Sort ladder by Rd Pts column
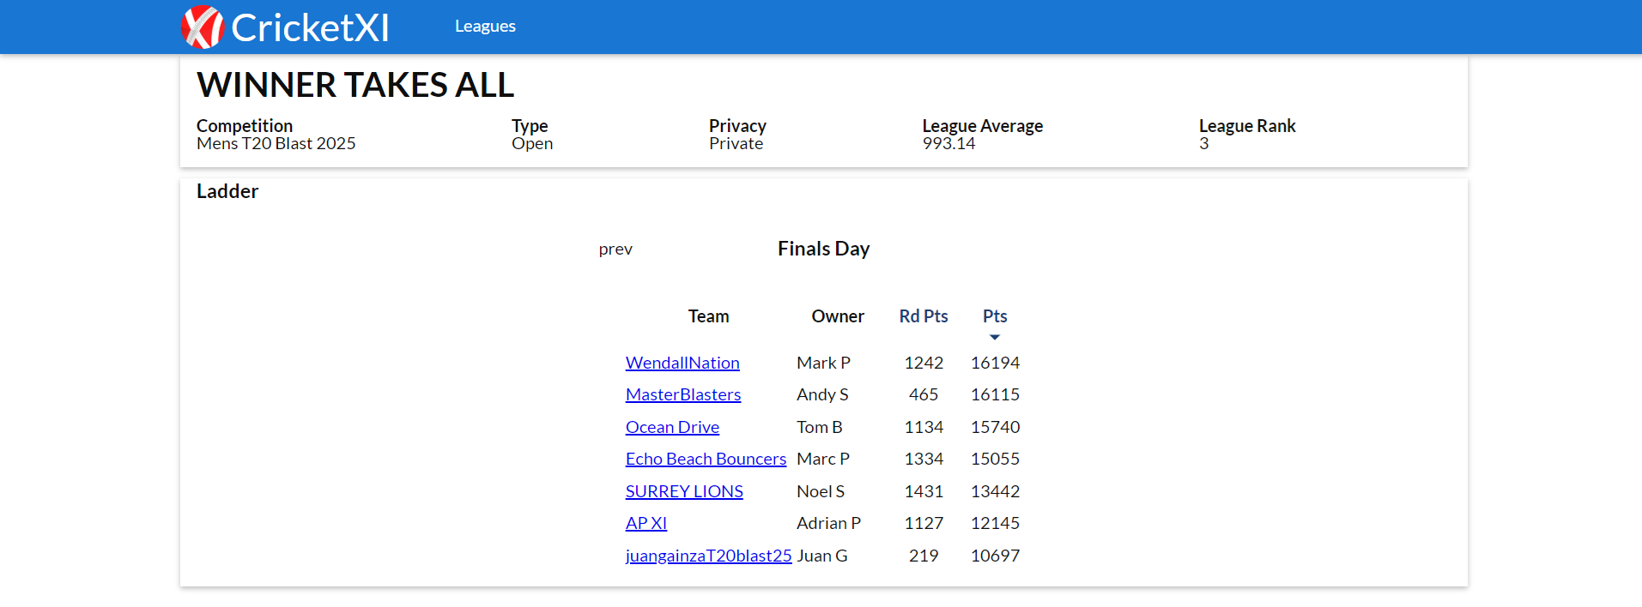The height and width of the screenshot is (607, 1642). pyautogui.click(x=923, y=316)
